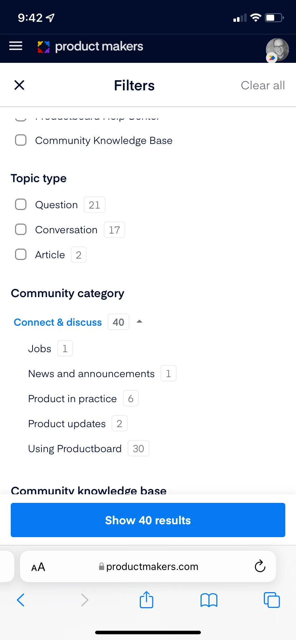Open Safari bookmarks

tap(209, 600)
